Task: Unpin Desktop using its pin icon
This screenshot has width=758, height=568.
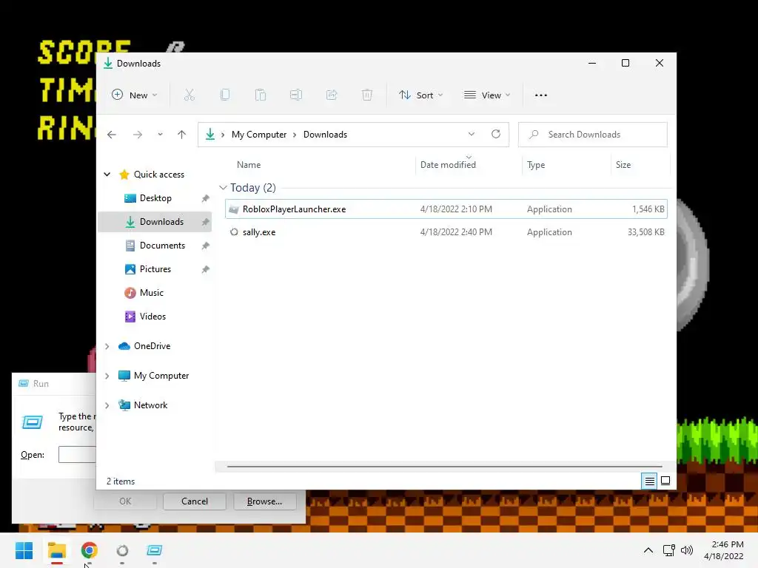Action: pyautogui.click(x=206, y=198)
